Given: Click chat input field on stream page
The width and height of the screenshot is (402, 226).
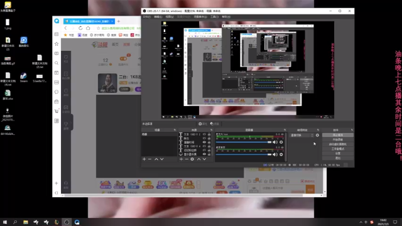Looking at the screenshot, I should click(x=283, y=188).
